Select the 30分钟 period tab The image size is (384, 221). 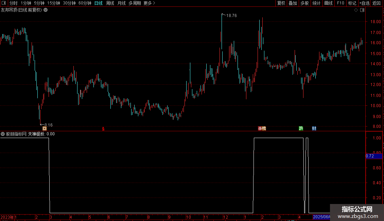click(69, 3)
